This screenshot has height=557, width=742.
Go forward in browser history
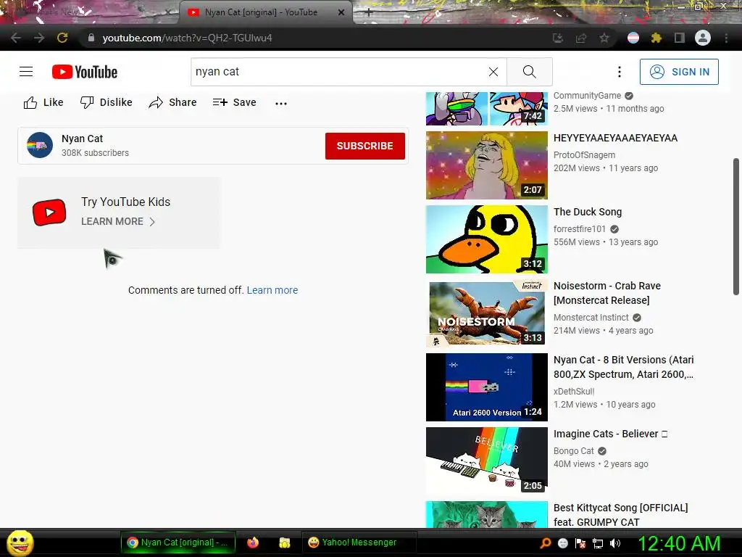pos(39,38)
